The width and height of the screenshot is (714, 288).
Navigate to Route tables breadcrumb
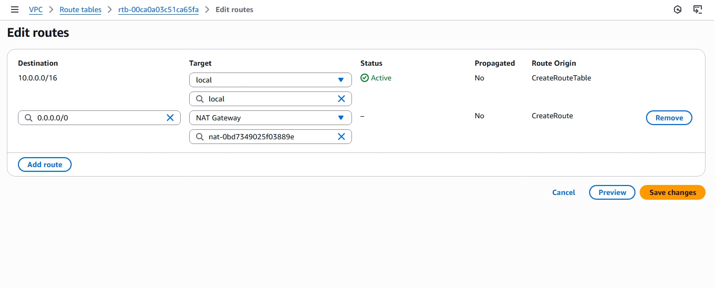[x=80, y=9]
